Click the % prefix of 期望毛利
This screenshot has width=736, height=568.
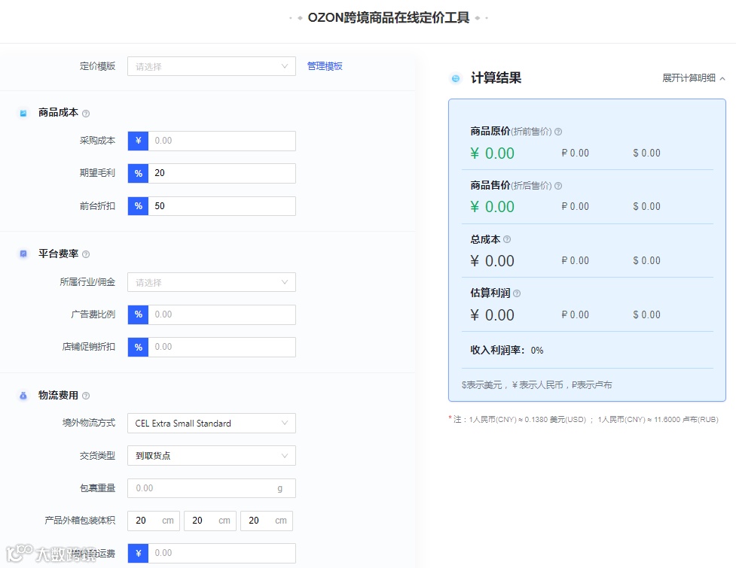click(x=138, y=173)
